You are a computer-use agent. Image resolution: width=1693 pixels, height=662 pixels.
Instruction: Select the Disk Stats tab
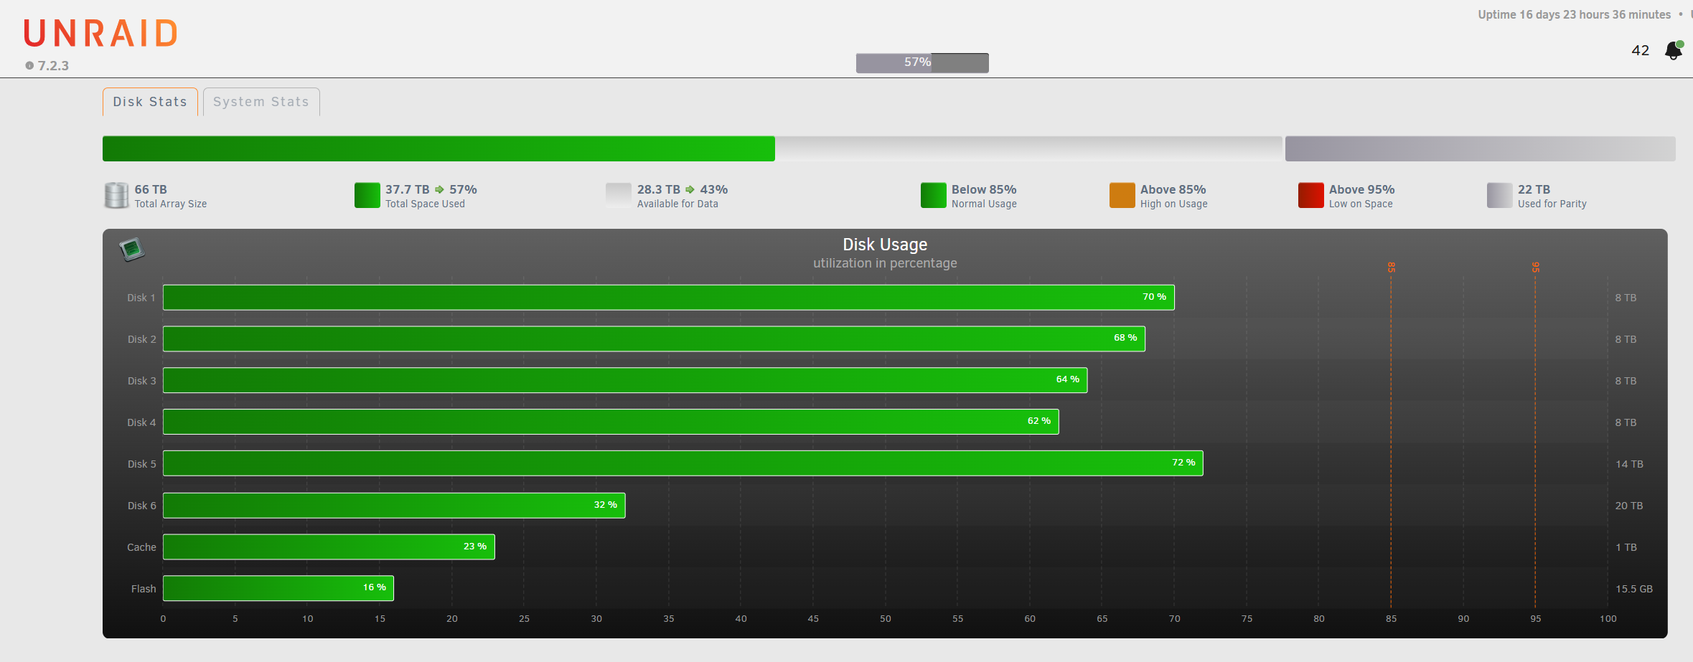(150, 102)
